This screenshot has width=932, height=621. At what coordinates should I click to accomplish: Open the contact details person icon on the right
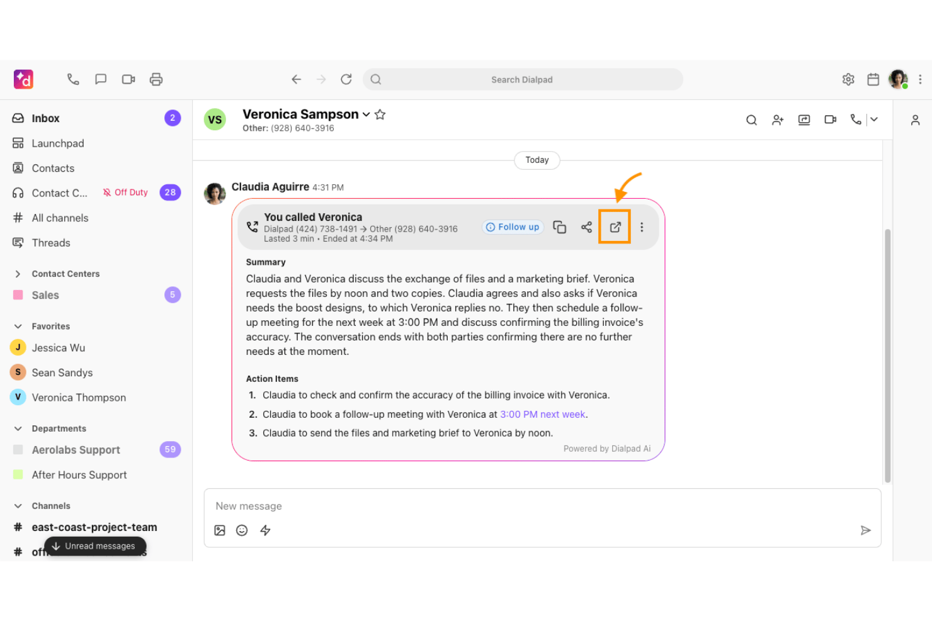pos(915,120)
